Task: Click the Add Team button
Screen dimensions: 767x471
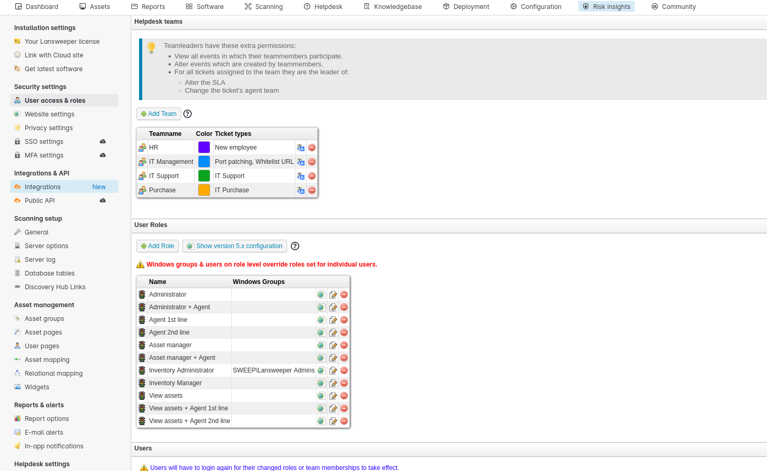Action: click(x=159, y=114)
